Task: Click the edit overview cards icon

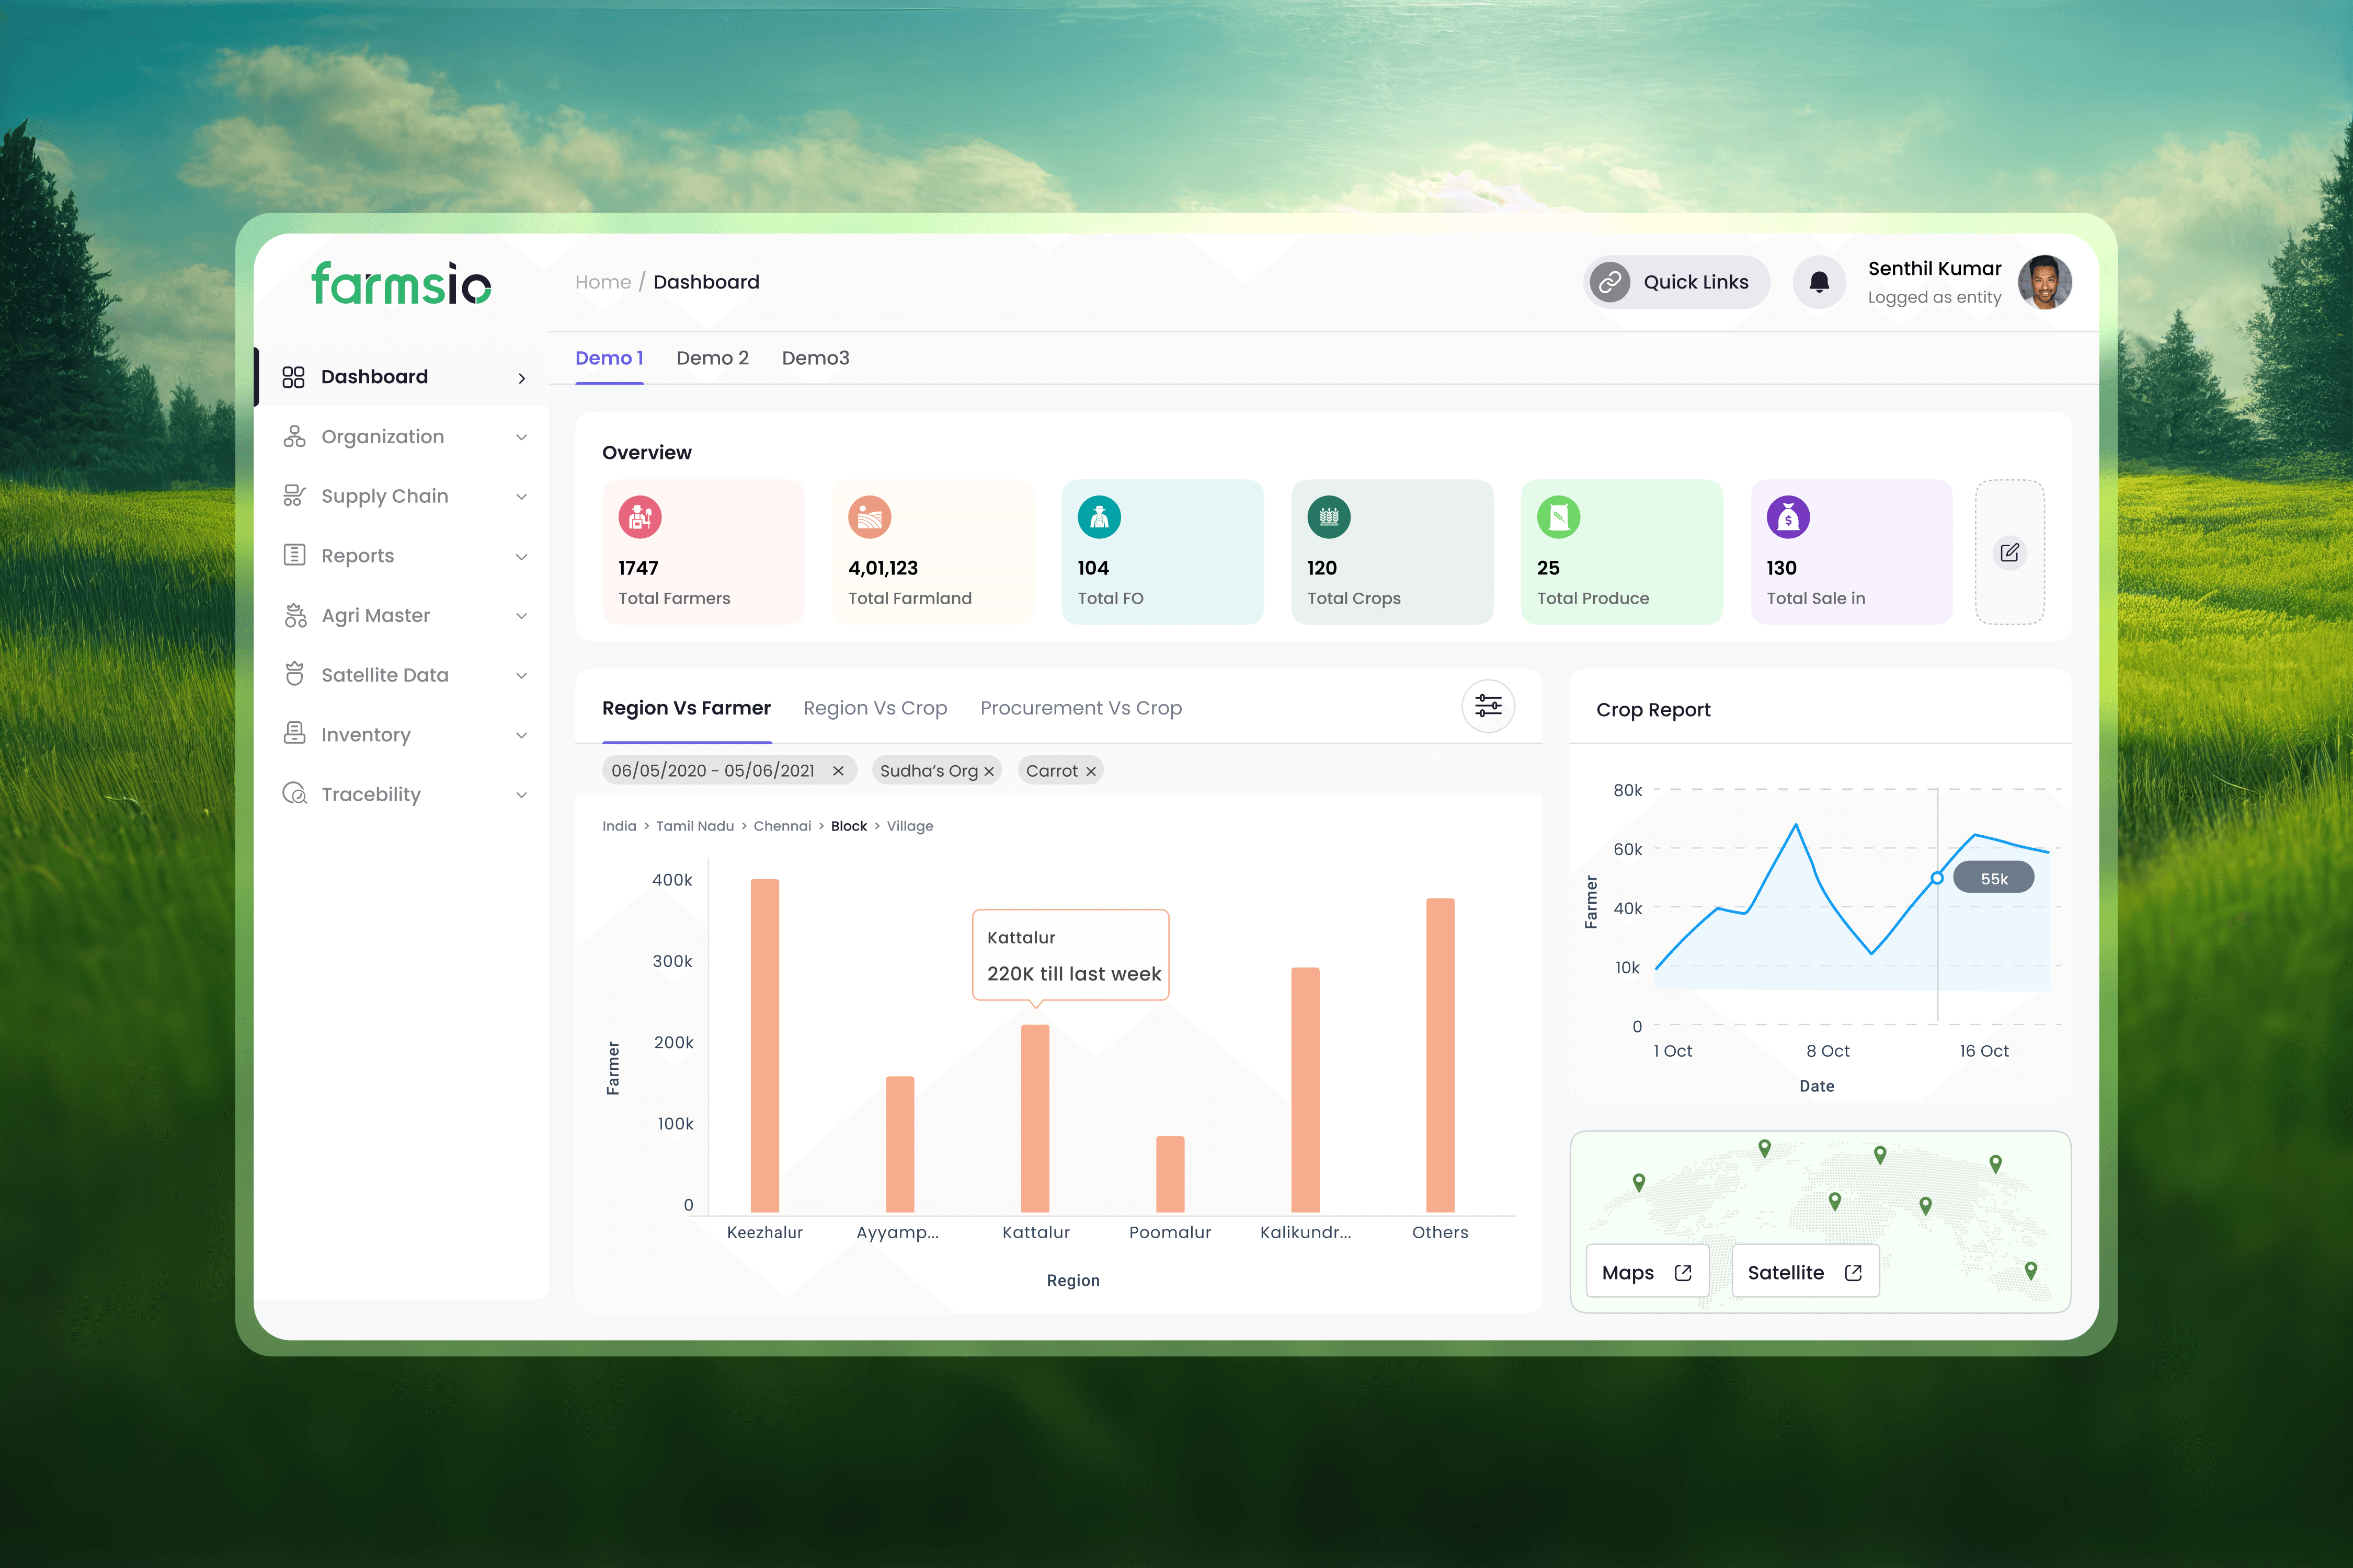Action: pyautogui.click(x=2009, y=552)
